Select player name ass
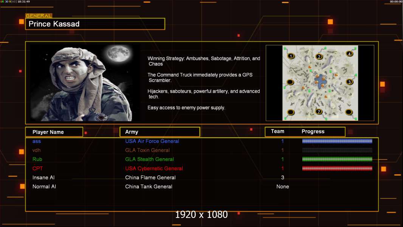The width and height of the screenshot is (403, 227). click(x=37, y=141)
